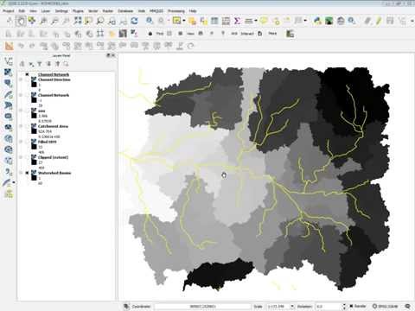Open the attribute table icon
The height and width of the screenshot is (311, 415).
point(214,21)
